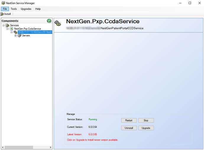Screen dimensions: 204x150
Task: Click the NextGen.Pxp.CcdaService heading
Action: [x=103, y=22]
